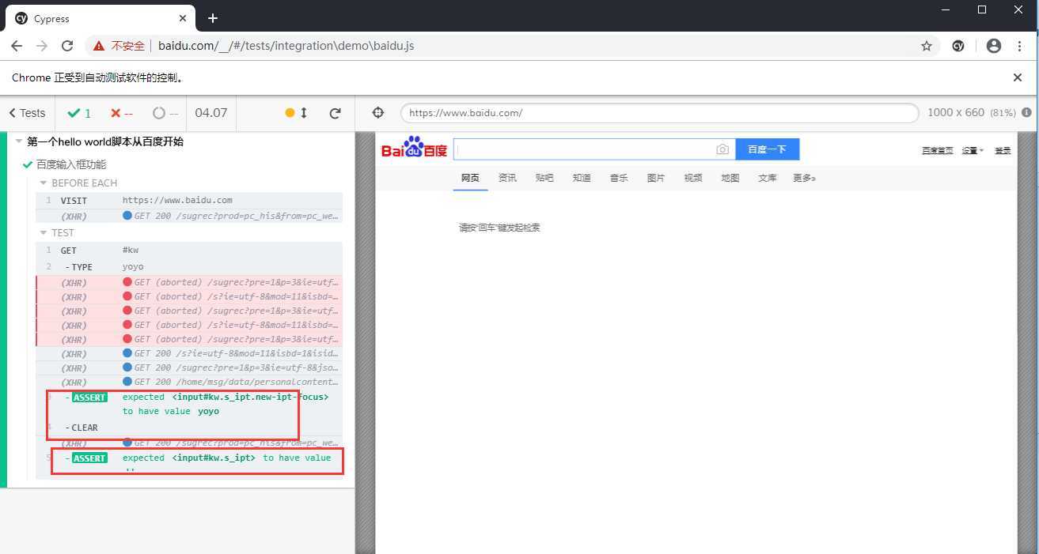Click the not-secure warning triangle icon
This screenshot has height=554, width=1039.
point(99,46)
